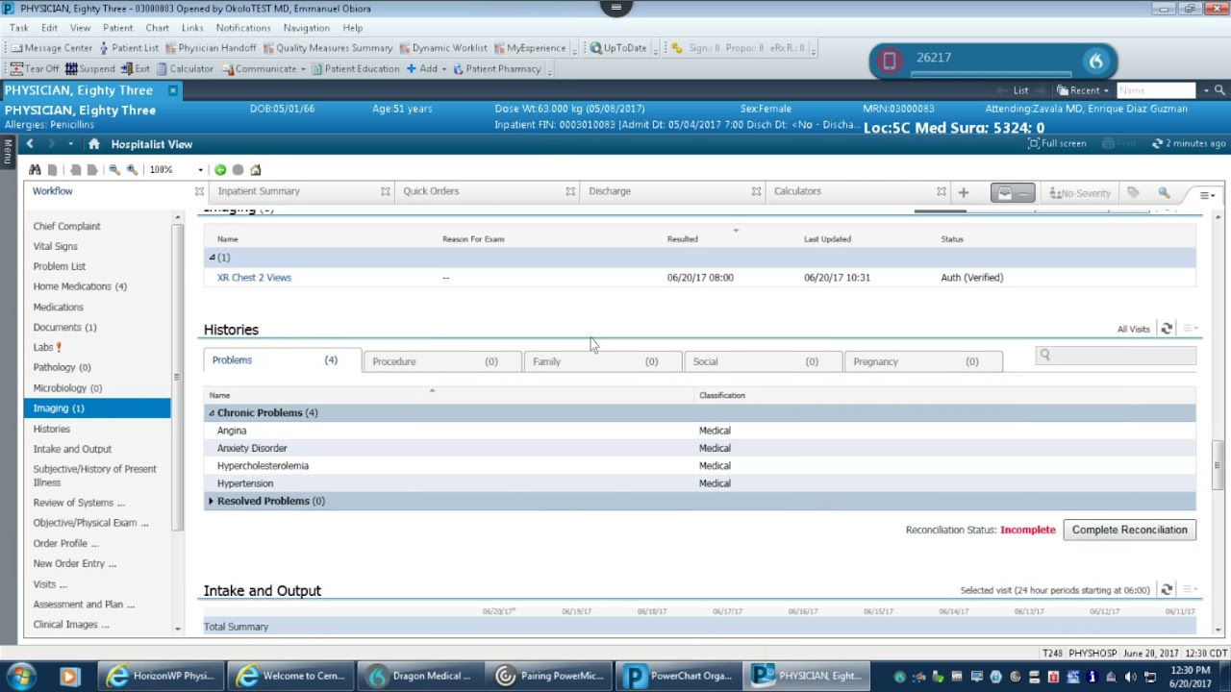The height and width of the screenshot is (692, 1231).
Task: Expand the Add dropdown
Action: (x=443, y=69)
